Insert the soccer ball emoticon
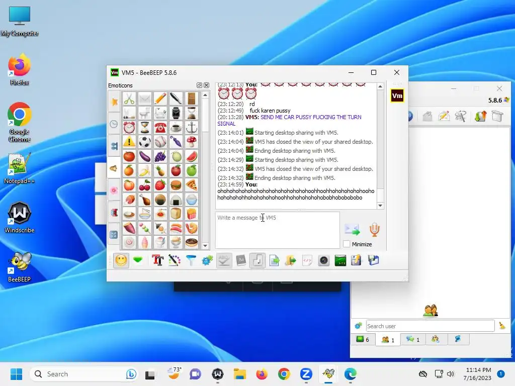 point(145,142)
